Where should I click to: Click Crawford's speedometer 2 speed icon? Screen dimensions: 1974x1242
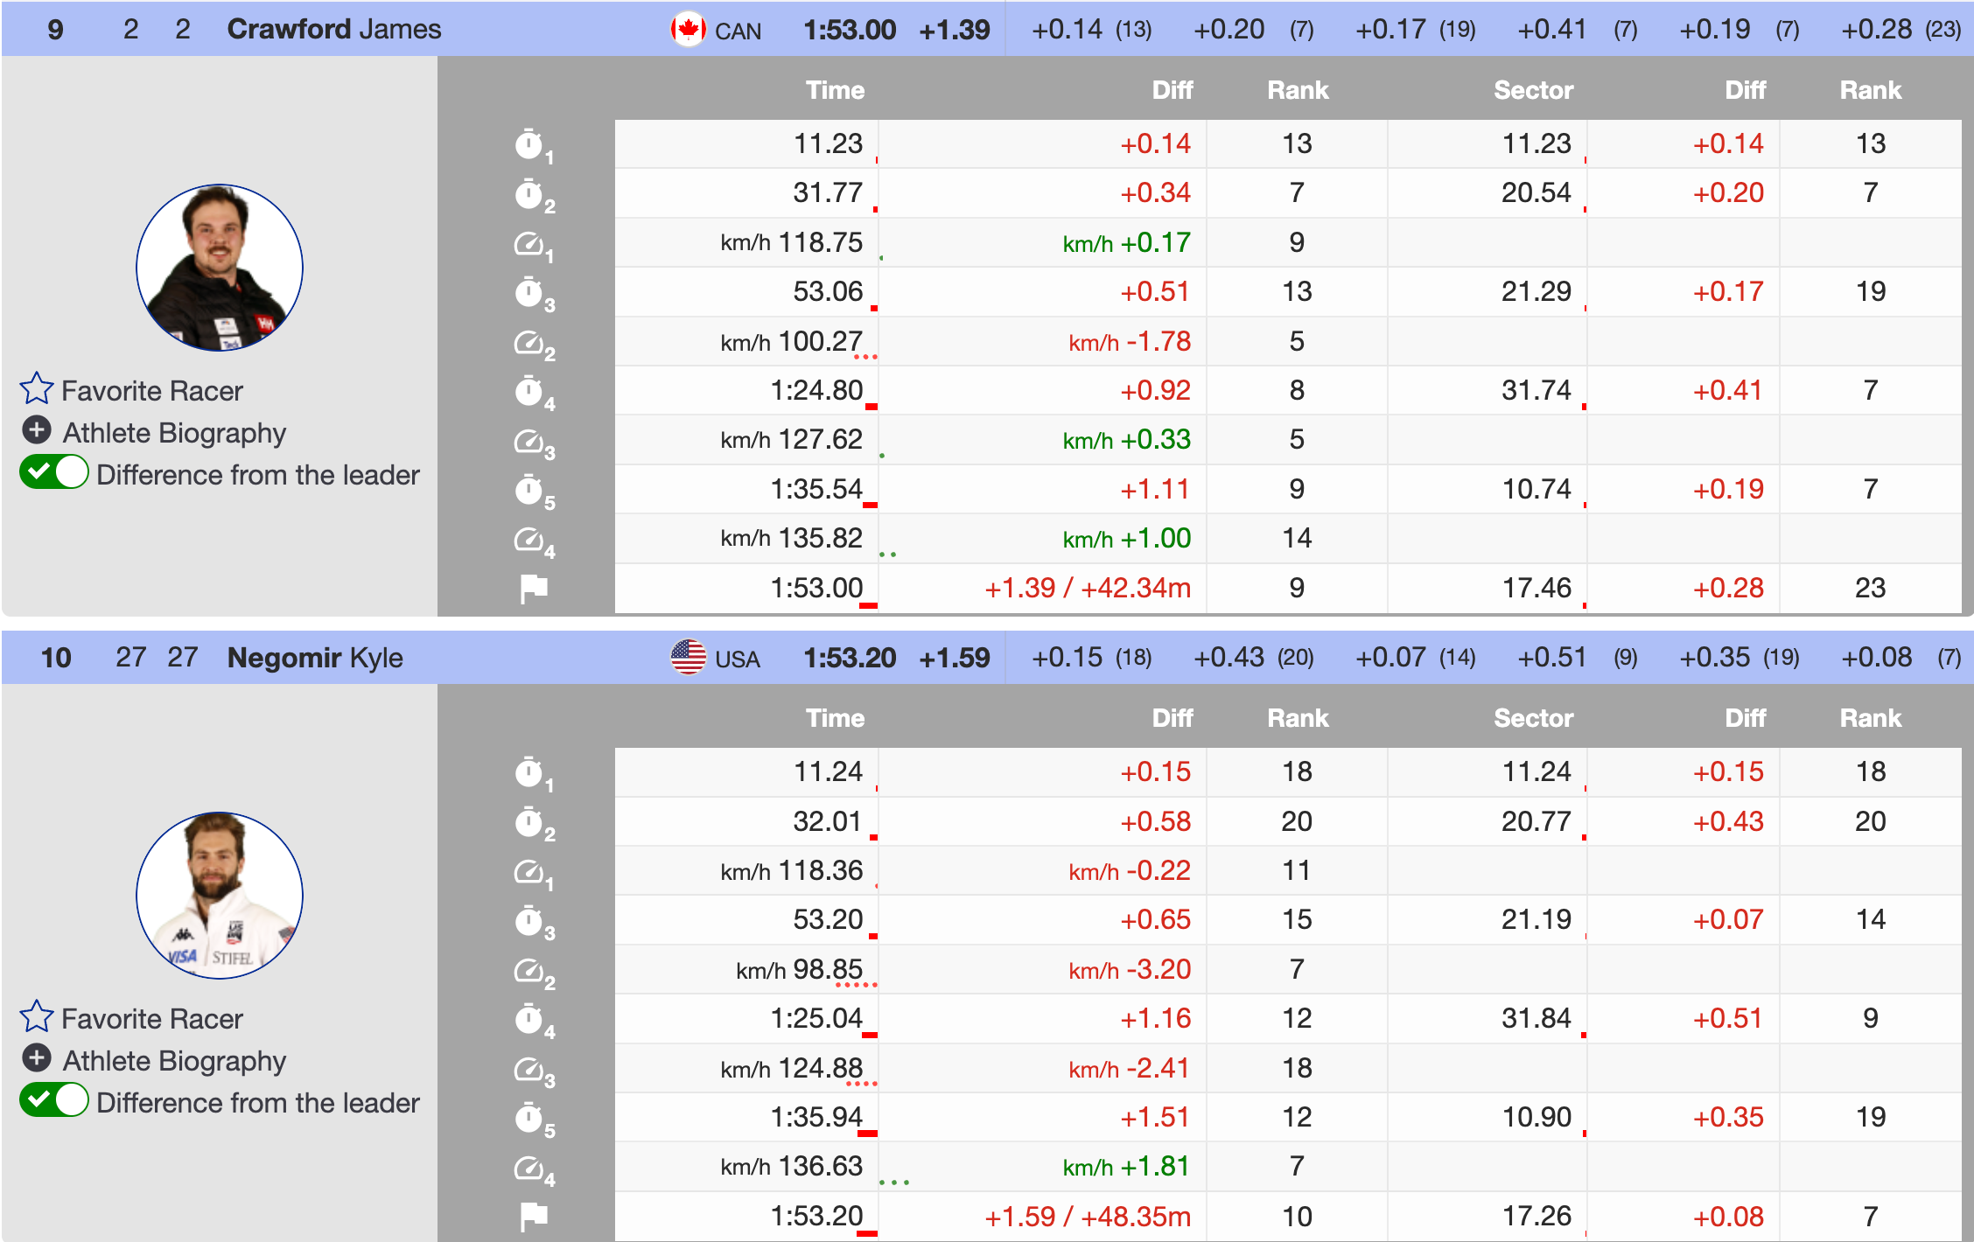pyautogui.click(x=530, y=343)
